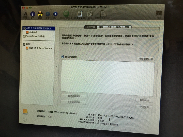Viewport: 183px width, 137px height.
Task: Open the Info toolbar icon
Action: (33, 14)
